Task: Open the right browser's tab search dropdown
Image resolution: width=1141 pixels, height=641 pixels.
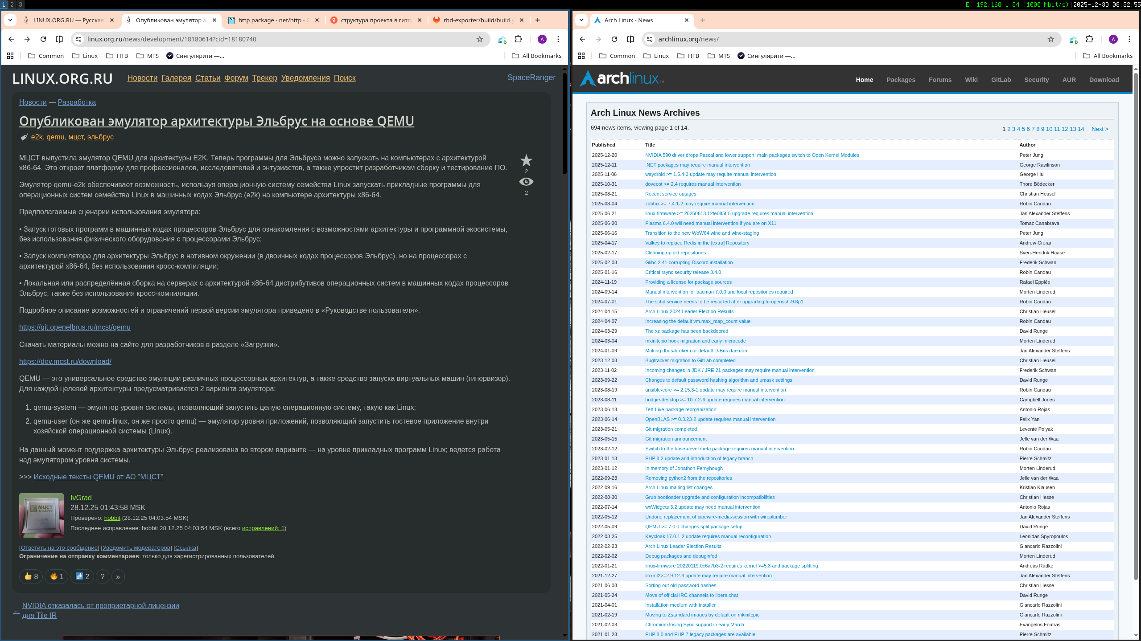Action: pyautogui.click(x=581, y=20)
